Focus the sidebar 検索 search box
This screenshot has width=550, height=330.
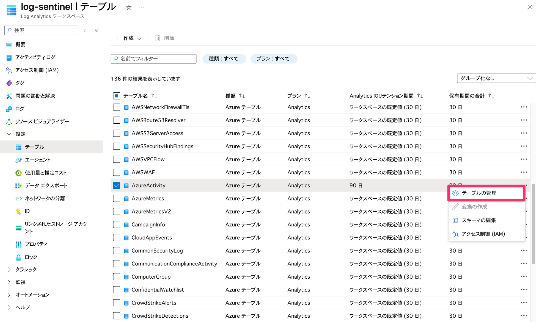tap(41, 30)
